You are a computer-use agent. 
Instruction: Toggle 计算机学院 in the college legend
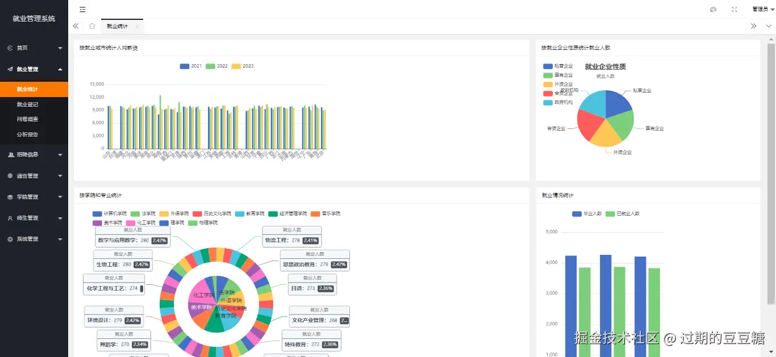click(110, 214)
